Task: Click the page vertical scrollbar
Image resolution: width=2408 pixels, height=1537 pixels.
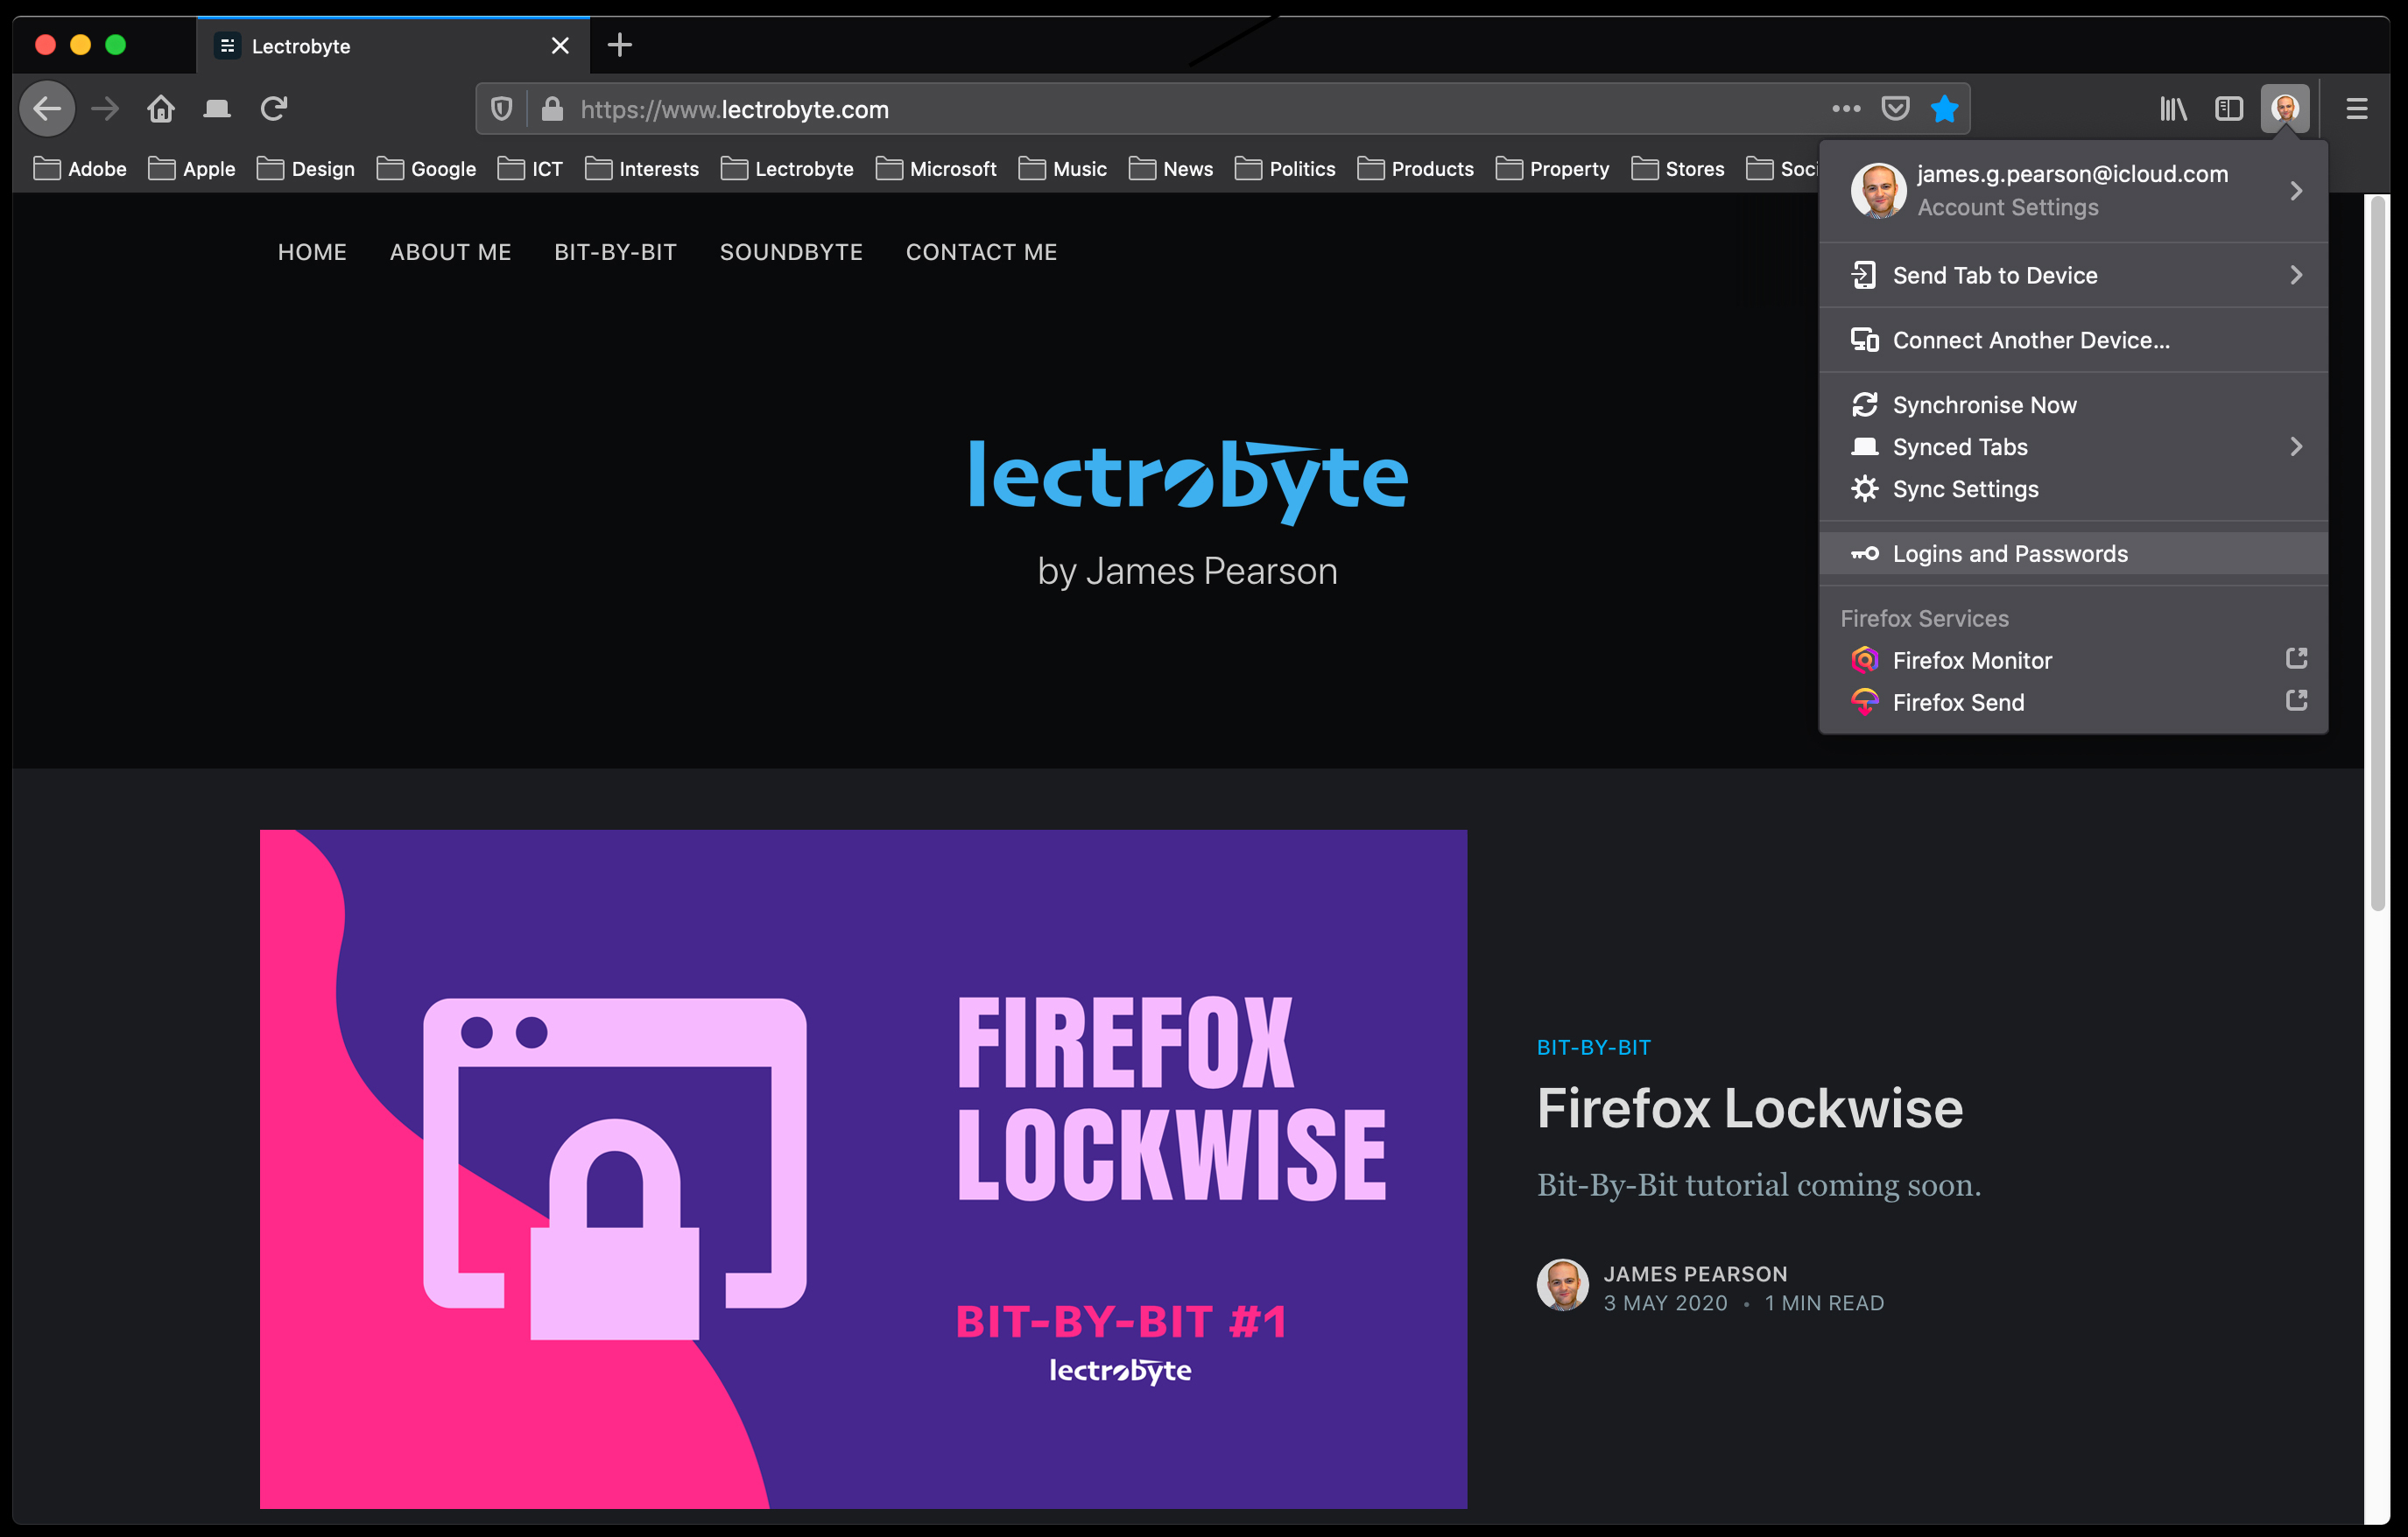Action: [x=2377, y=552]
